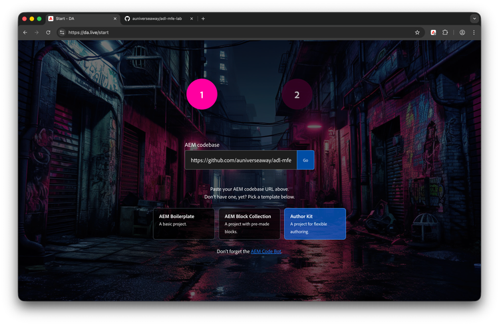Switch to the auniverseaway/adl-mfe-lab tab

pos(157,19)
